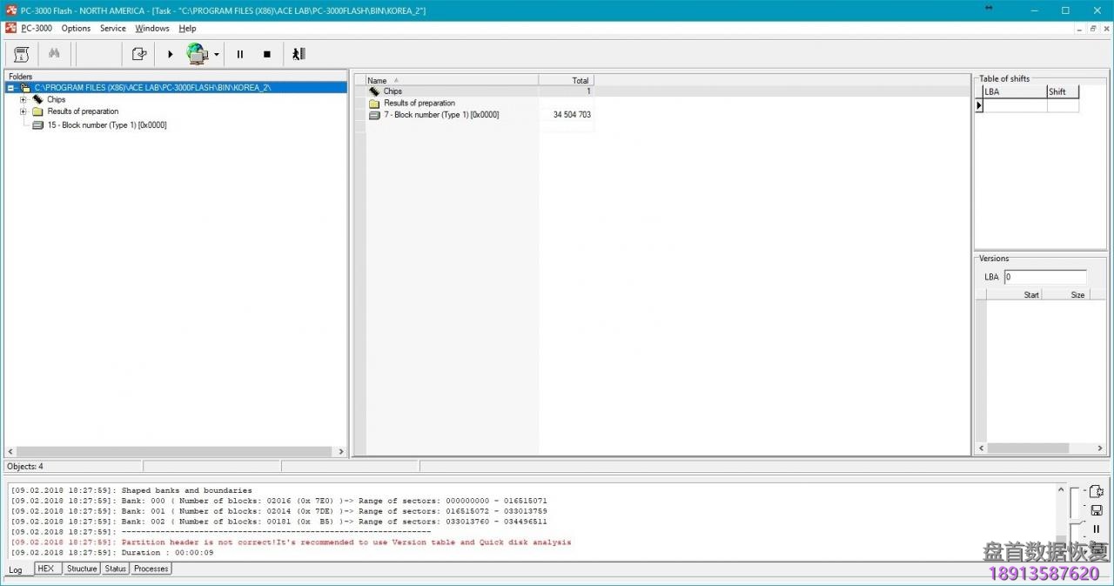Click the play (start) toolbar button

tap(170, 54)
